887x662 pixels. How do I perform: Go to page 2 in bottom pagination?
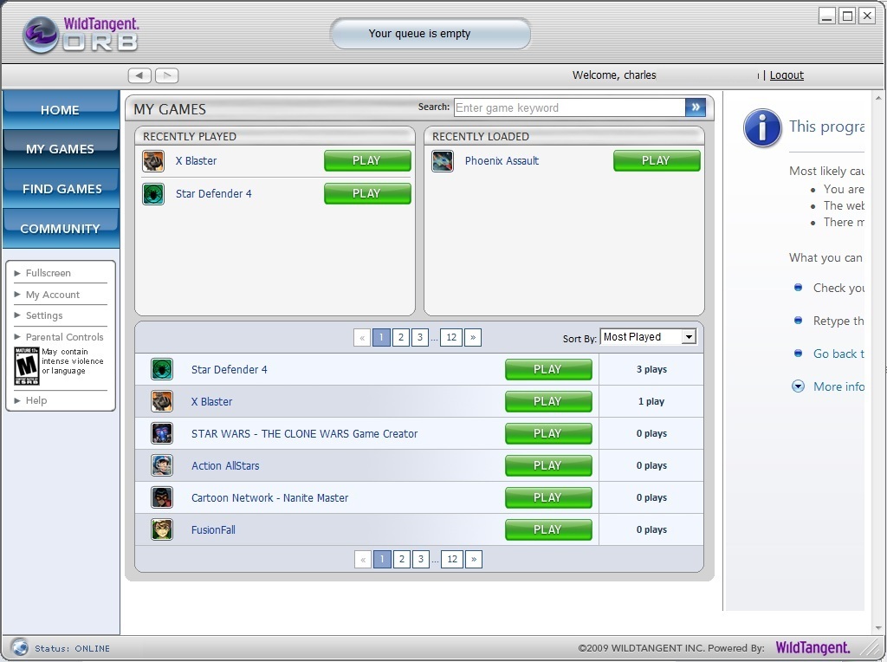coord(402,560)
